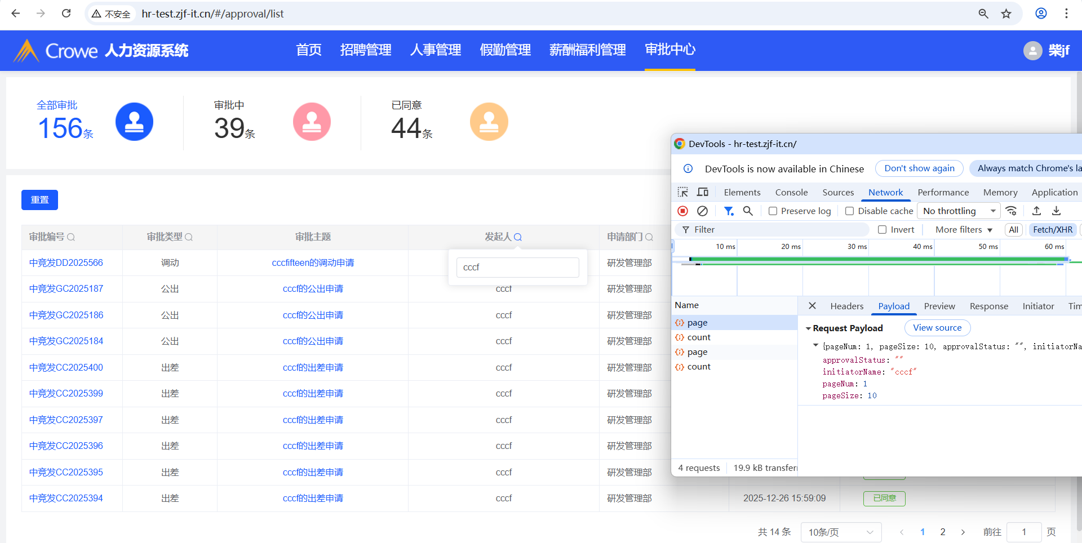Check the Disable cache checkbox

point(849,211)
